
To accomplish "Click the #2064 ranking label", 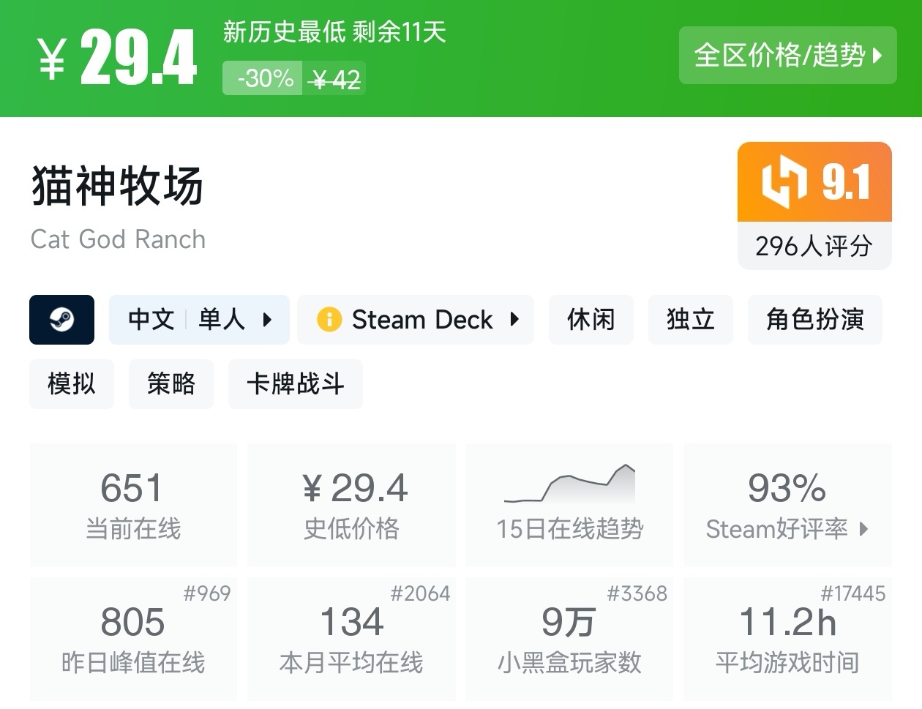I will tap(421, 593).
